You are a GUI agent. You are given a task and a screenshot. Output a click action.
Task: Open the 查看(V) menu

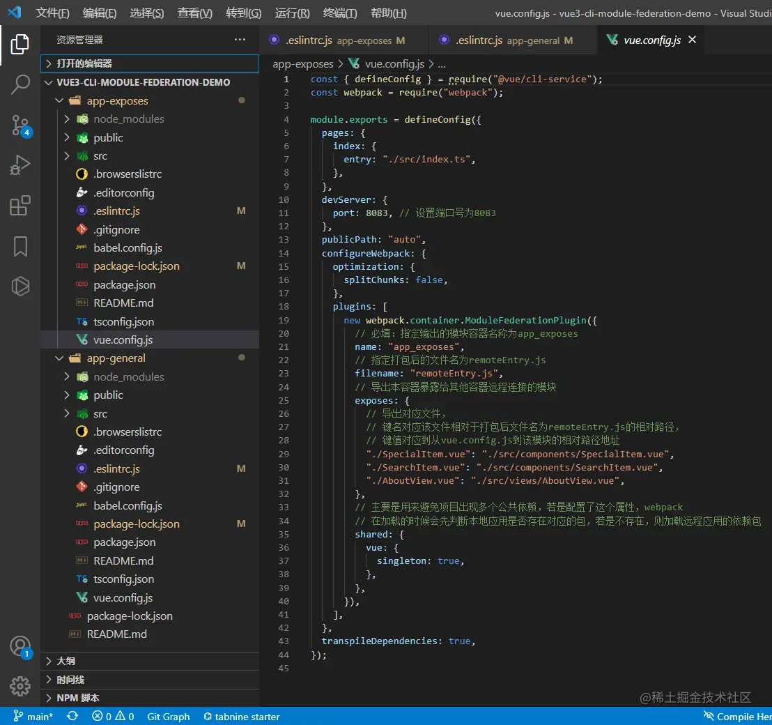pos(194,13)
